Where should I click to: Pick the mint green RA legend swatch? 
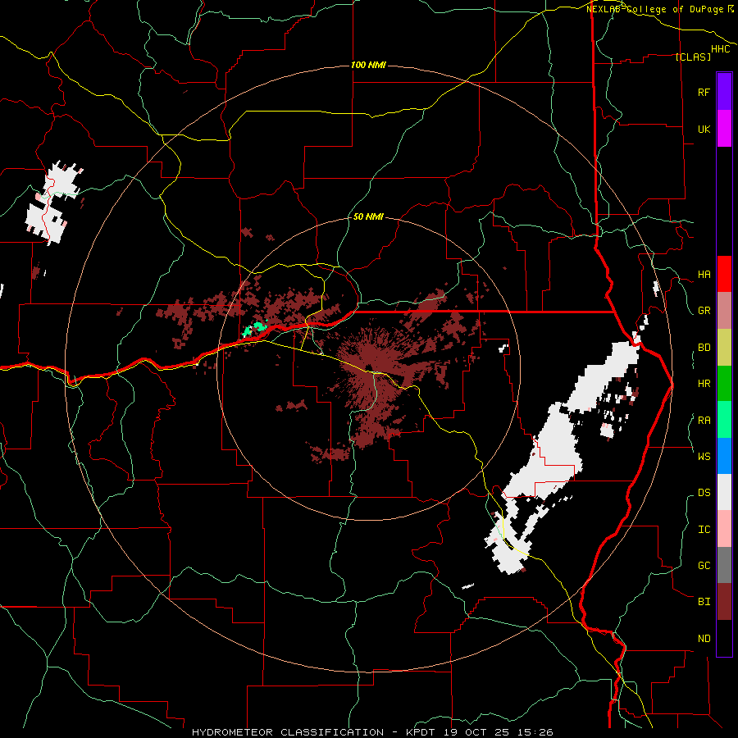724,420
